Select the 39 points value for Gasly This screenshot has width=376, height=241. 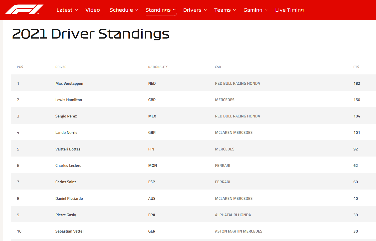click(356, 215)
